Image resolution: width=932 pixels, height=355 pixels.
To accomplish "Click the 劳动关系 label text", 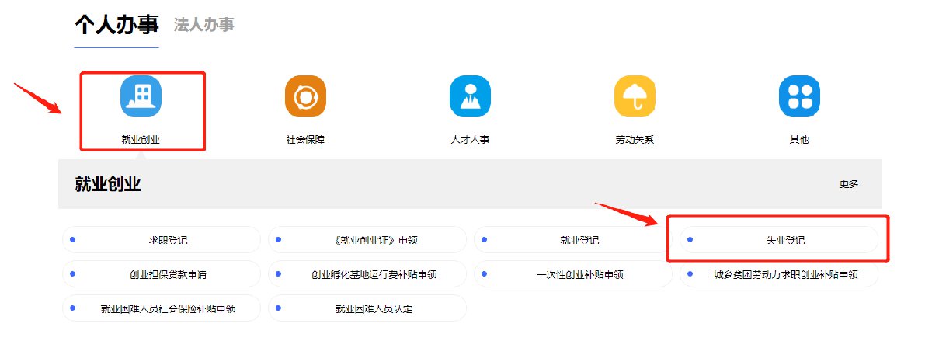I will pos(635,141).
